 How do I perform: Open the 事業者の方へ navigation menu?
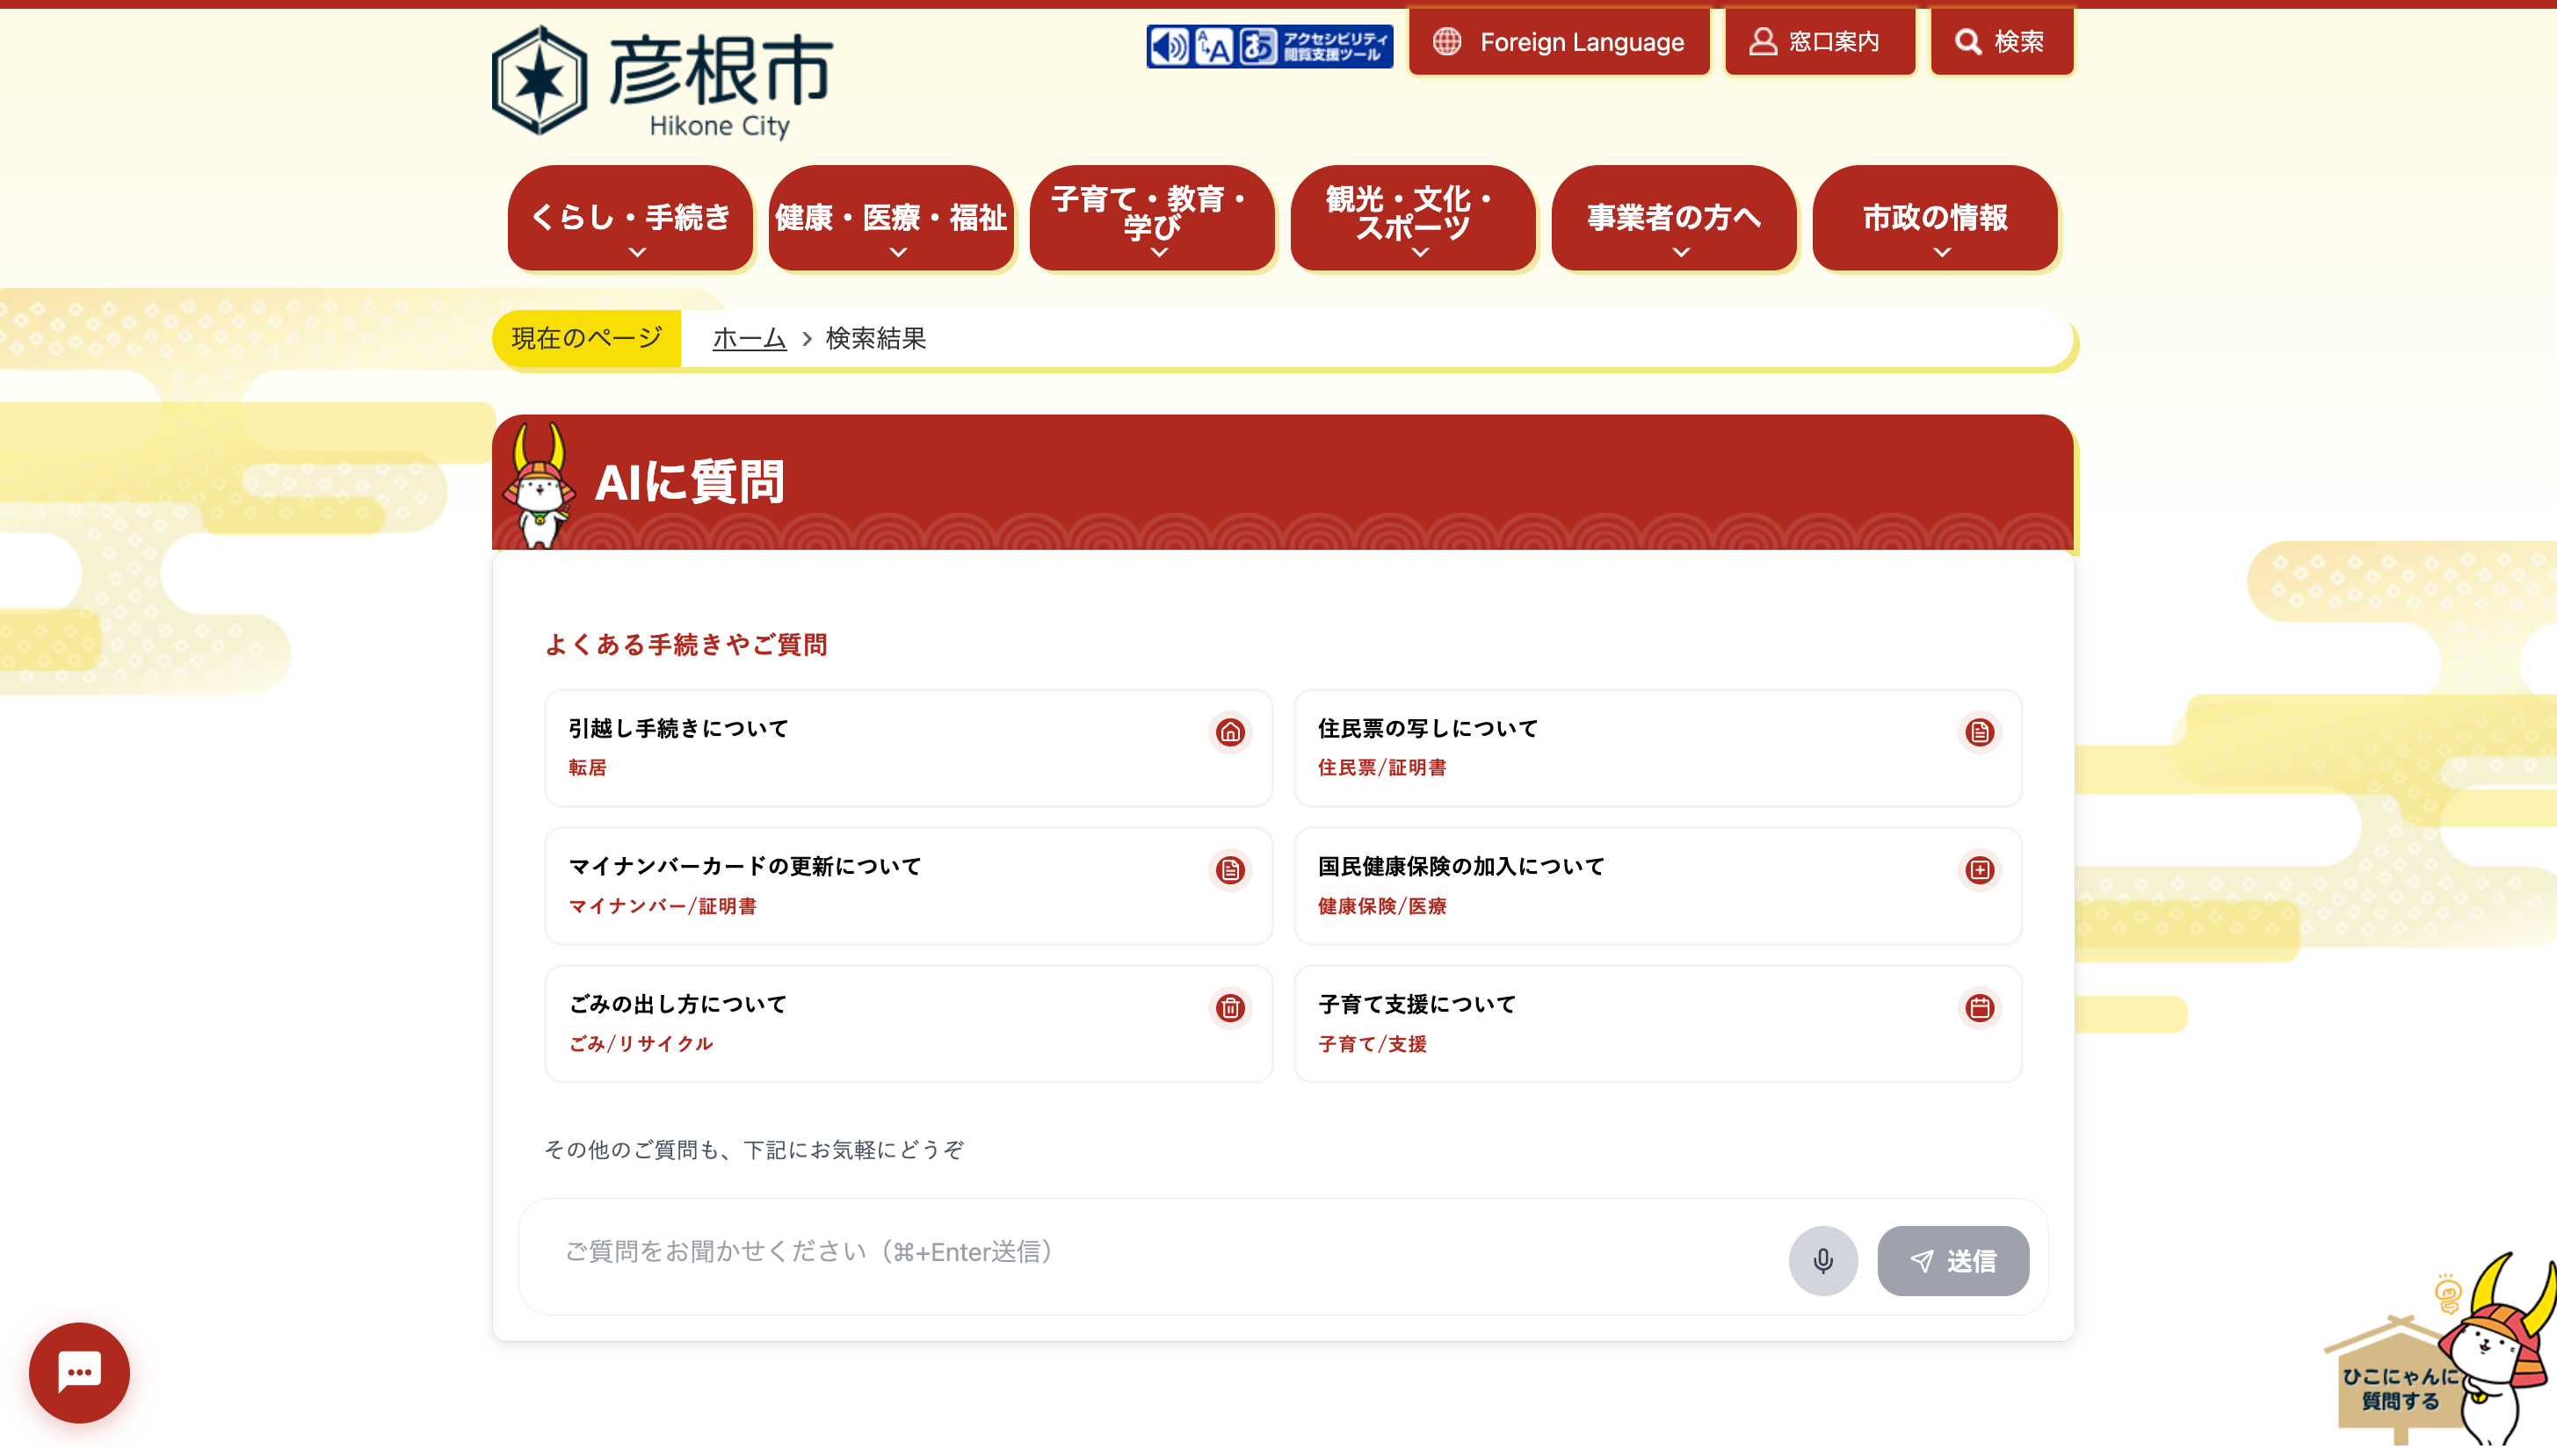1673,219
